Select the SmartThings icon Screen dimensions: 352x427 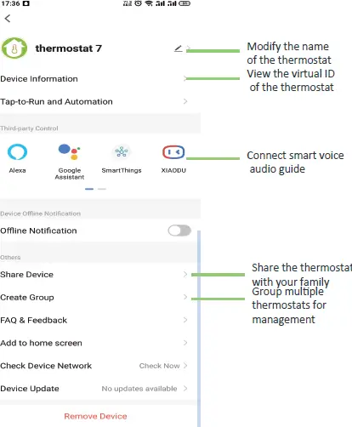pos(122,152)
